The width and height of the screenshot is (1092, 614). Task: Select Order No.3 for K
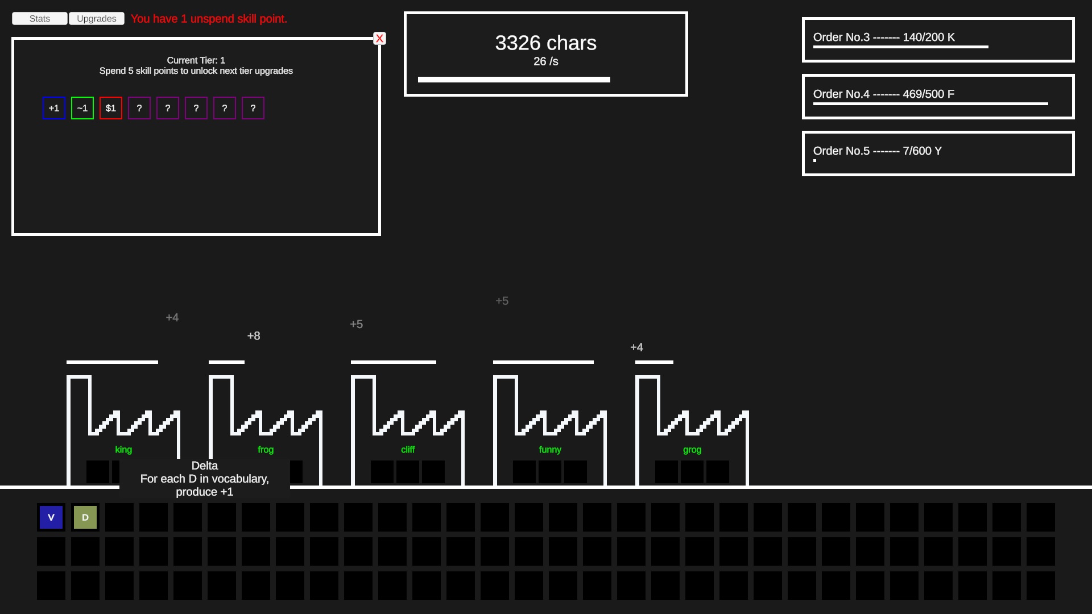938,40
